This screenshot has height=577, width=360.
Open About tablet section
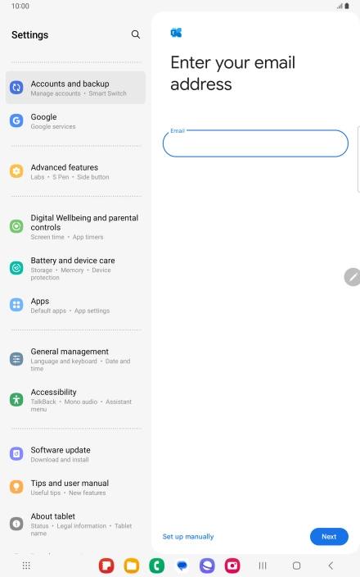pyautogui.click(x=75, y=524)
